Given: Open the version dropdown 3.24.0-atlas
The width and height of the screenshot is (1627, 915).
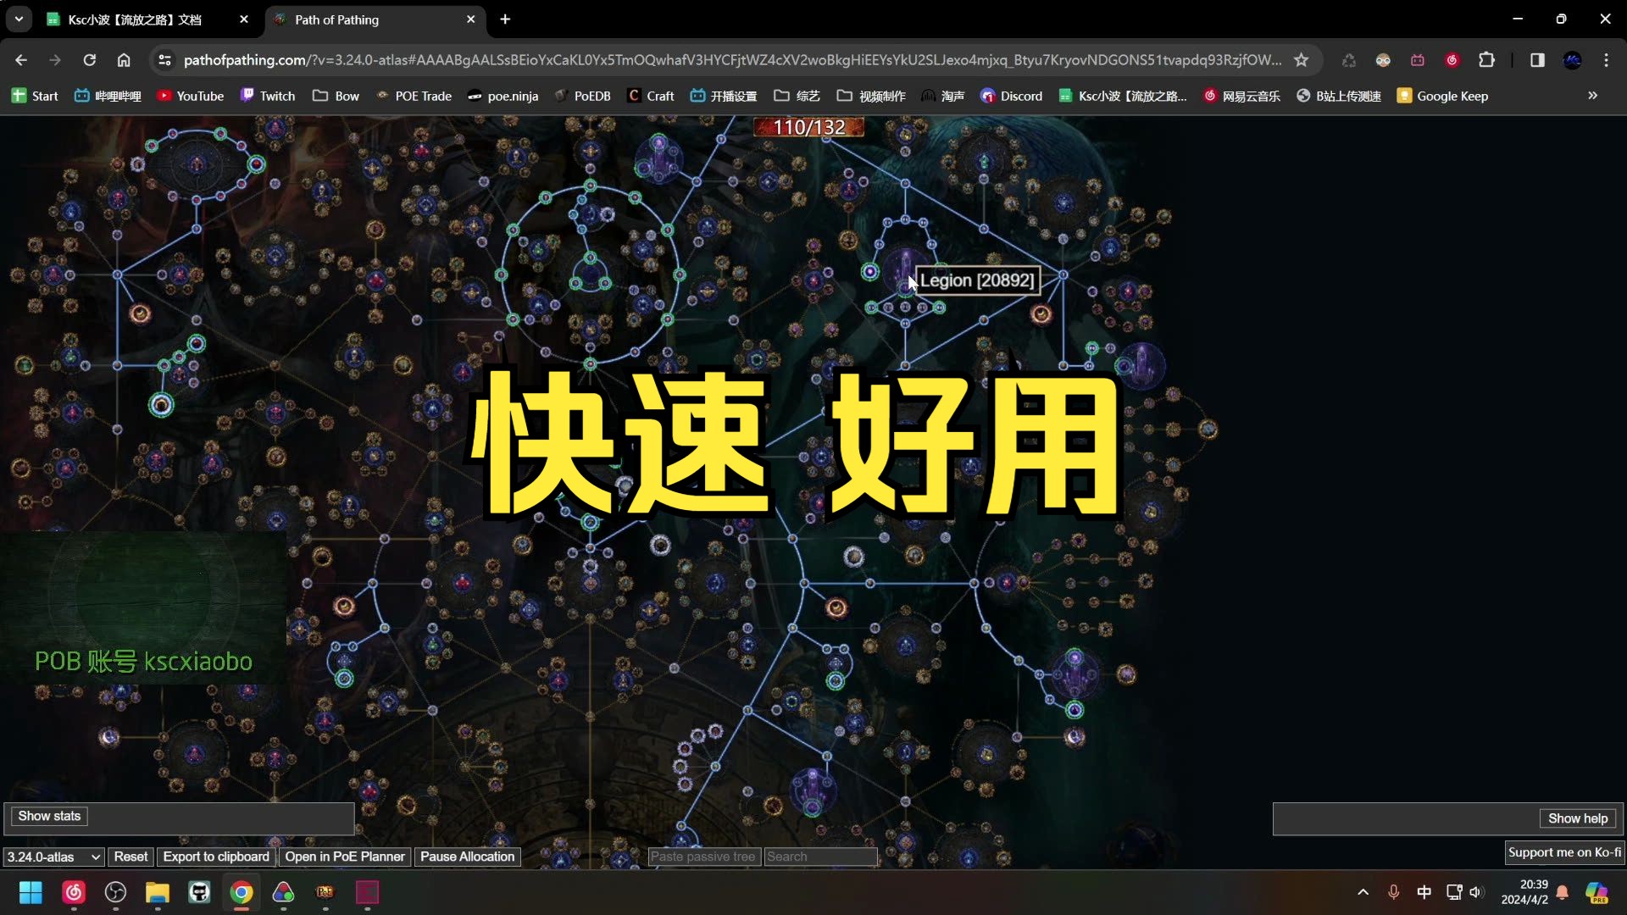Looking at the screenshot, I should pyautogui.click(x=53, y=857).
